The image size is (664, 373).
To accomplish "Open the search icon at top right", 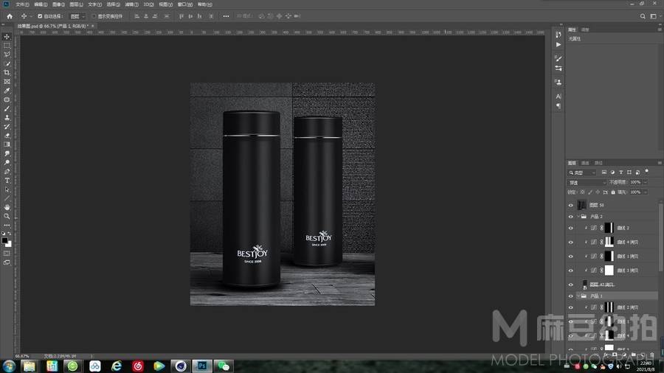I will tap(643, 16).
